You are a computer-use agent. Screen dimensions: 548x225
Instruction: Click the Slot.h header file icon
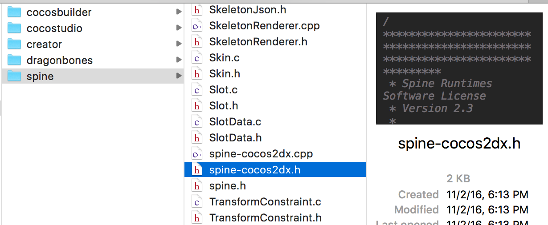tap(196, 106)
